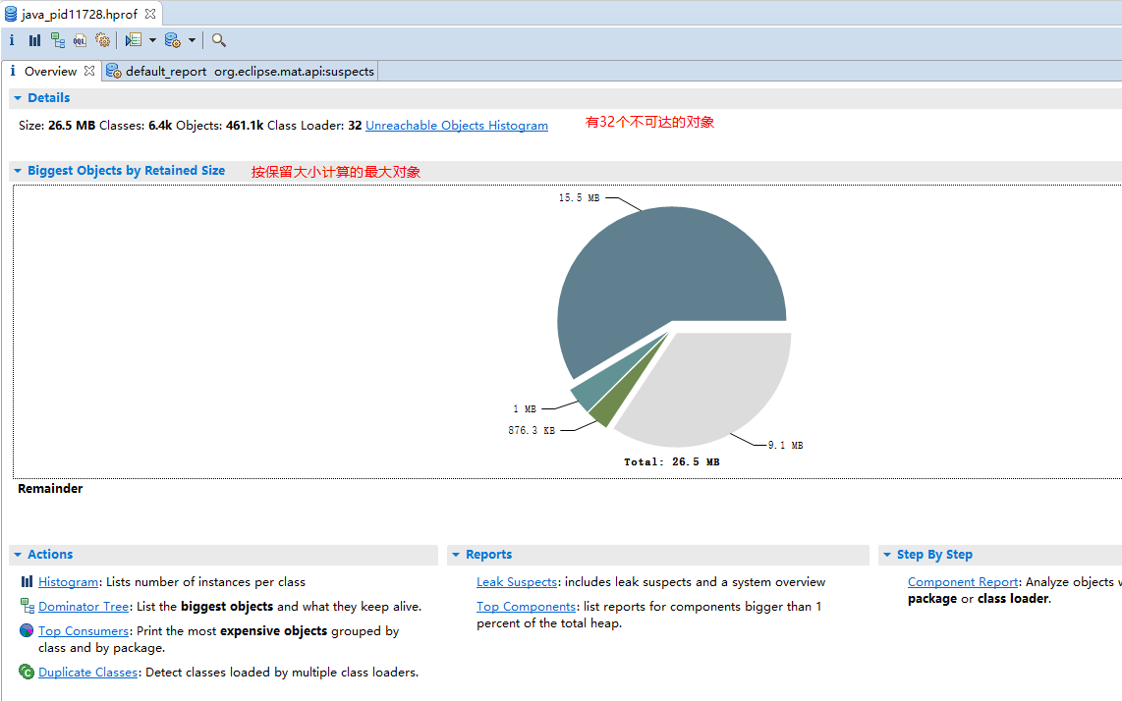Open dropdown arrow beside reports icon
Viewport: 1122px width, 701px height.
[x=152, y=40]
